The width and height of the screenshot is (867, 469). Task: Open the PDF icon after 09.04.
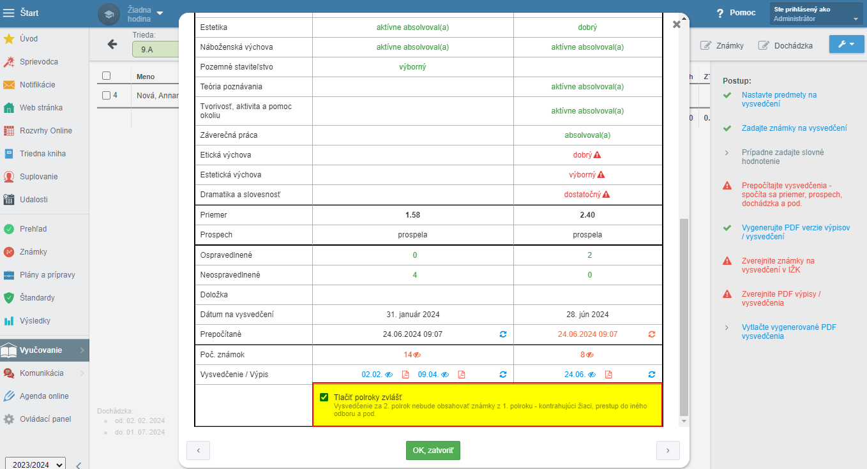tap(462, 375)
